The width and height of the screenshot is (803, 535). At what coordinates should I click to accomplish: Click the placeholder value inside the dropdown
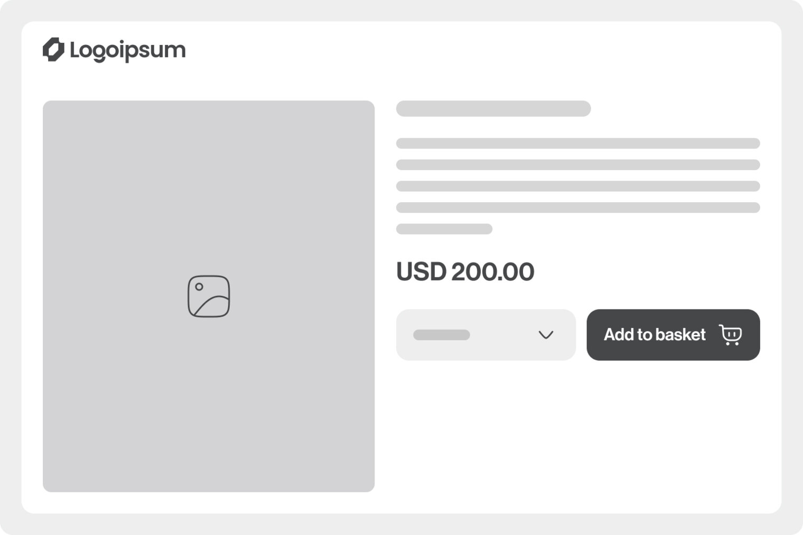pyautogui.click(x=442, y=335)
